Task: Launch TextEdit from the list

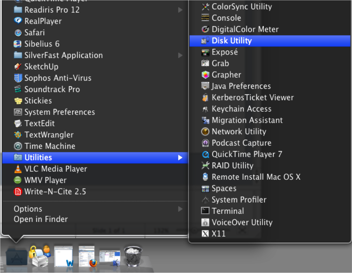Action: point(40,124)
